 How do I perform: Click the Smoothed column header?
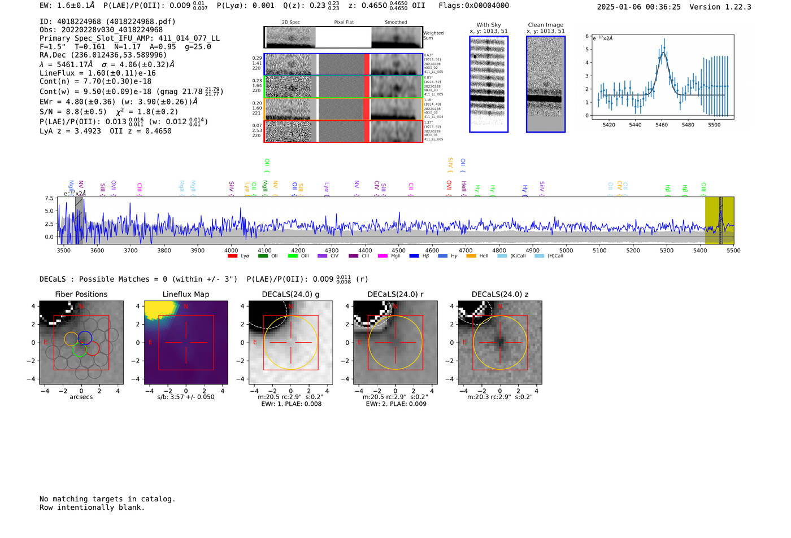(x=395, y=23)
